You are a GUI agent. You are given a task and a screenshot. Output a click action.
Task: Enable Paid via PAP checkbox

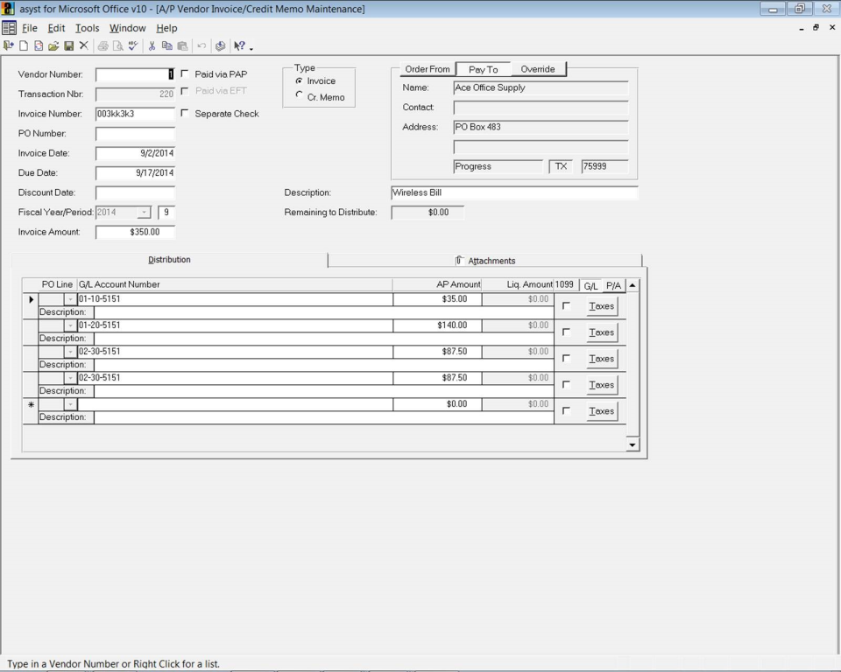pos(185,74)
